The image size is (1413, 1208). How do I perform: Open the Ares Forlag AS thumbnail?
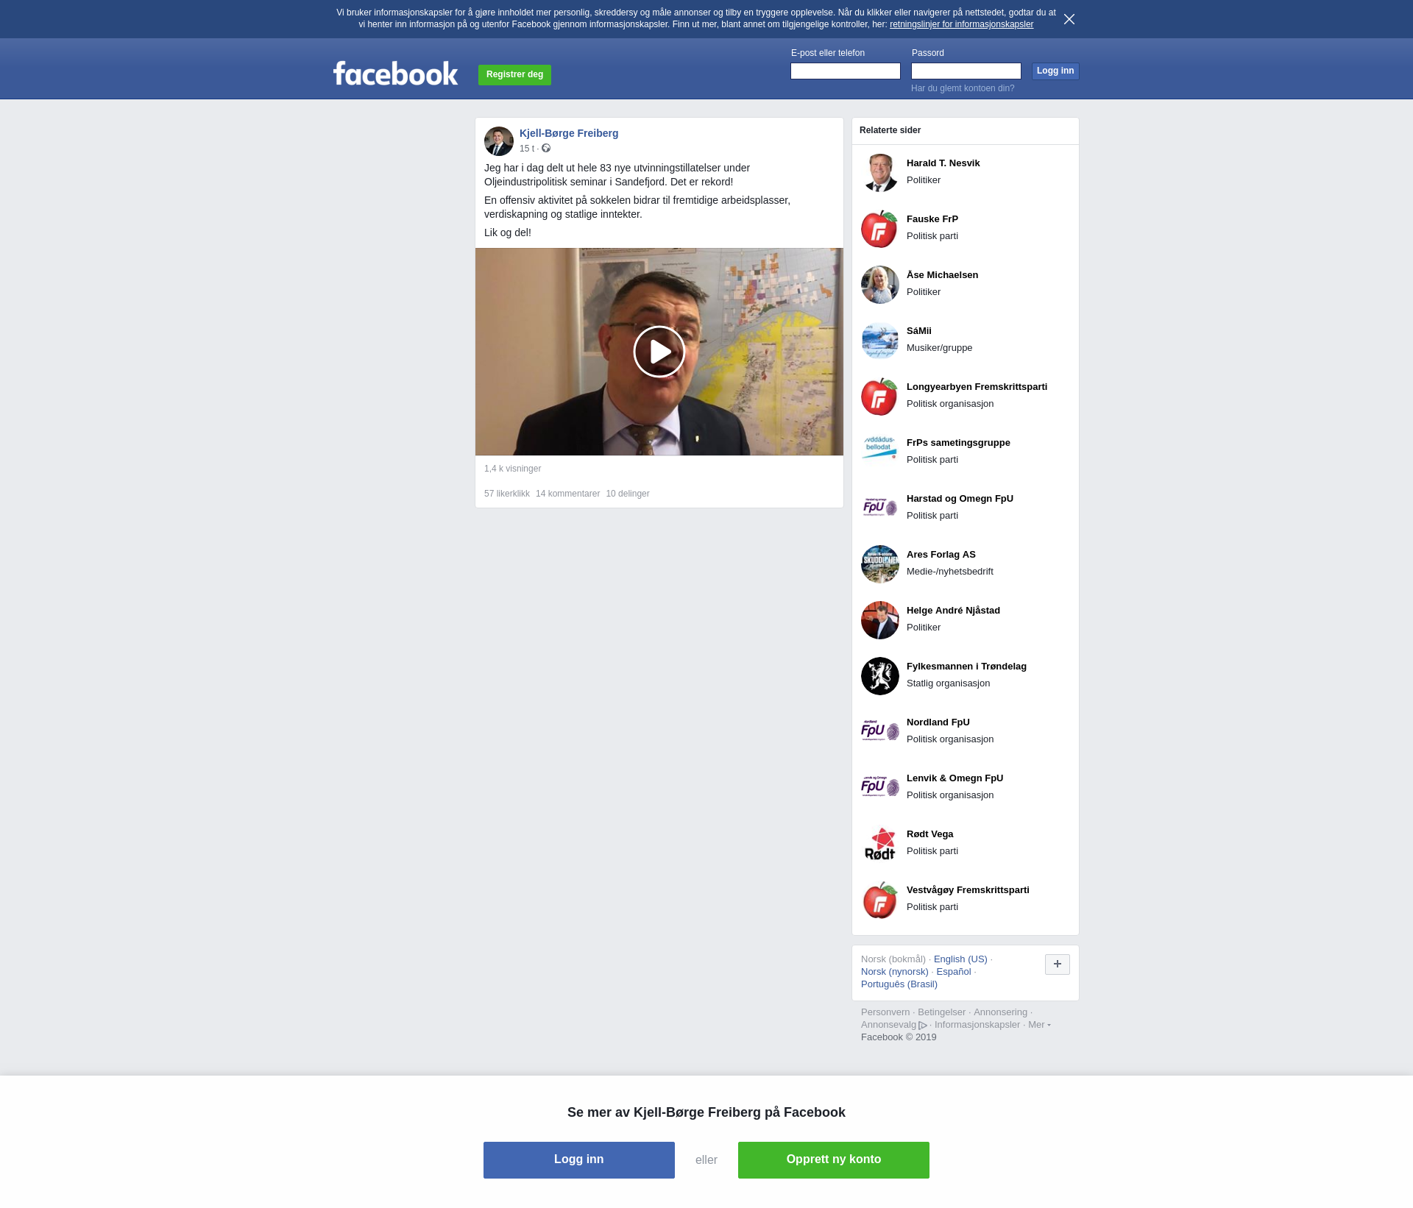(880, 564)
